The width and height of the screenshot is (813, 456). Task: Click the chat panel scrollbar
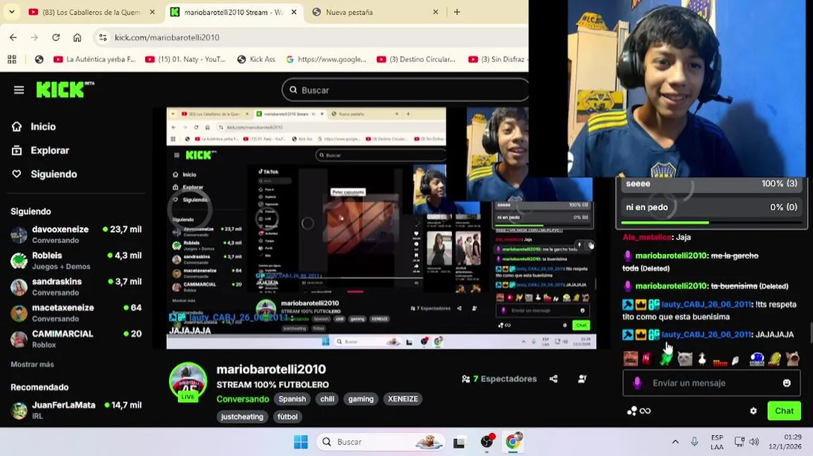tap(810, 332)
